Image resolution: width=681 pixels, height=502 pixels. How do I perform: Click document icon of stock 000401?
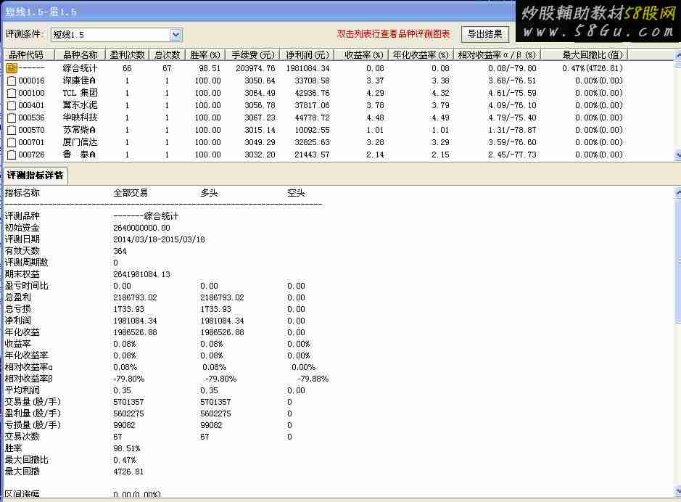pyautogui.click(x=12, y=105)
